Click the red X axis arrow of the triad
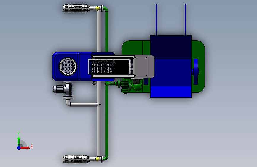 [x=25, y=148]
